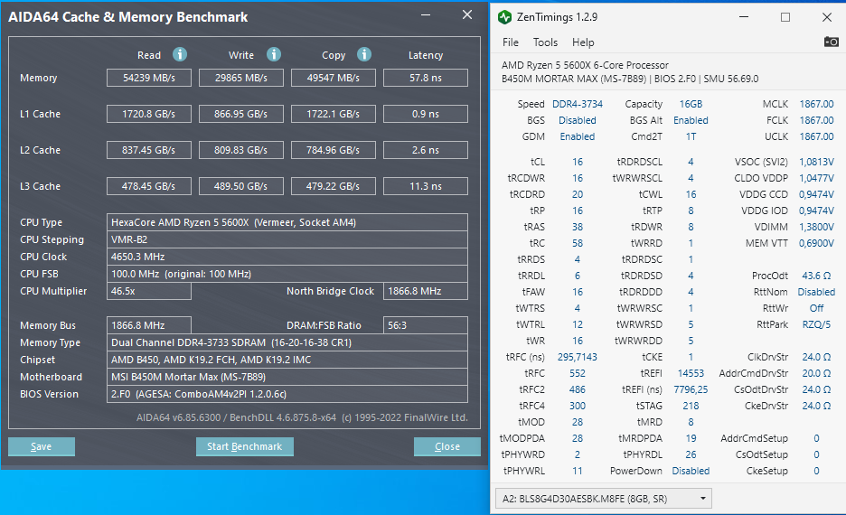Open the memory module A2 dropdown
The height and width of the screenshot is (515, 846).
click(x=604, y=499)
